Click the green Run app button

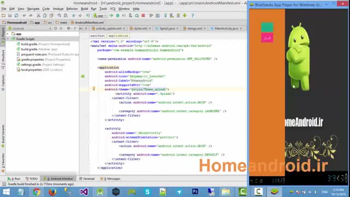pyautogui.click(x=112, y=16)
